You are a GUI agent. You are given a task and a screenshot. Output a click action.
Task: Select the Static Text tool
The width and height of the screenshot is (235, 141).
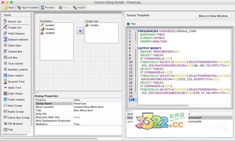(14, 87)
